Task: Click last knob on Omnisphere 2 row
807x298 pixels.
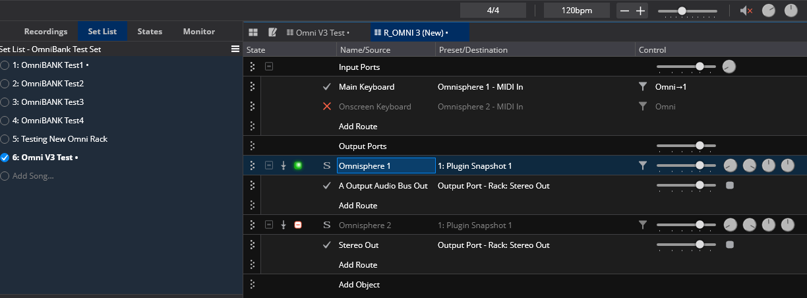Action: [x=788, y=225]
